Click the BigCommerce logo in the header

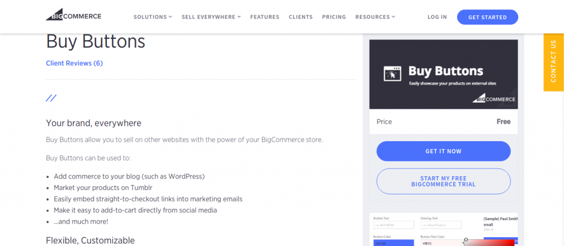73,14
